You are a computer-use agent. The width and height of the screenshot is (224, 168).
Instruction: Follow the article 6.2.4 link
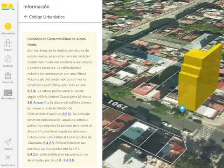point(31,91)
